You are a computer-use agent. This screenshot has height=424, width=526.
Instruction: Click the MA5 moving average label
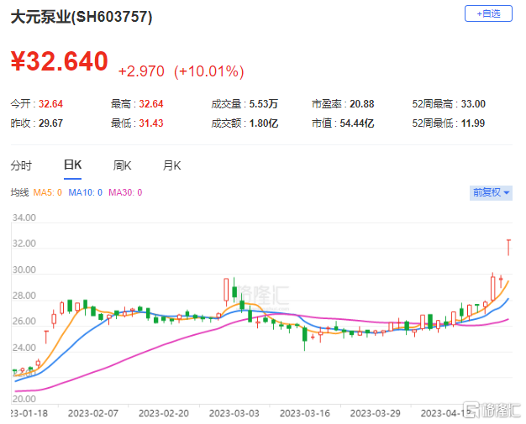(47, 193)
